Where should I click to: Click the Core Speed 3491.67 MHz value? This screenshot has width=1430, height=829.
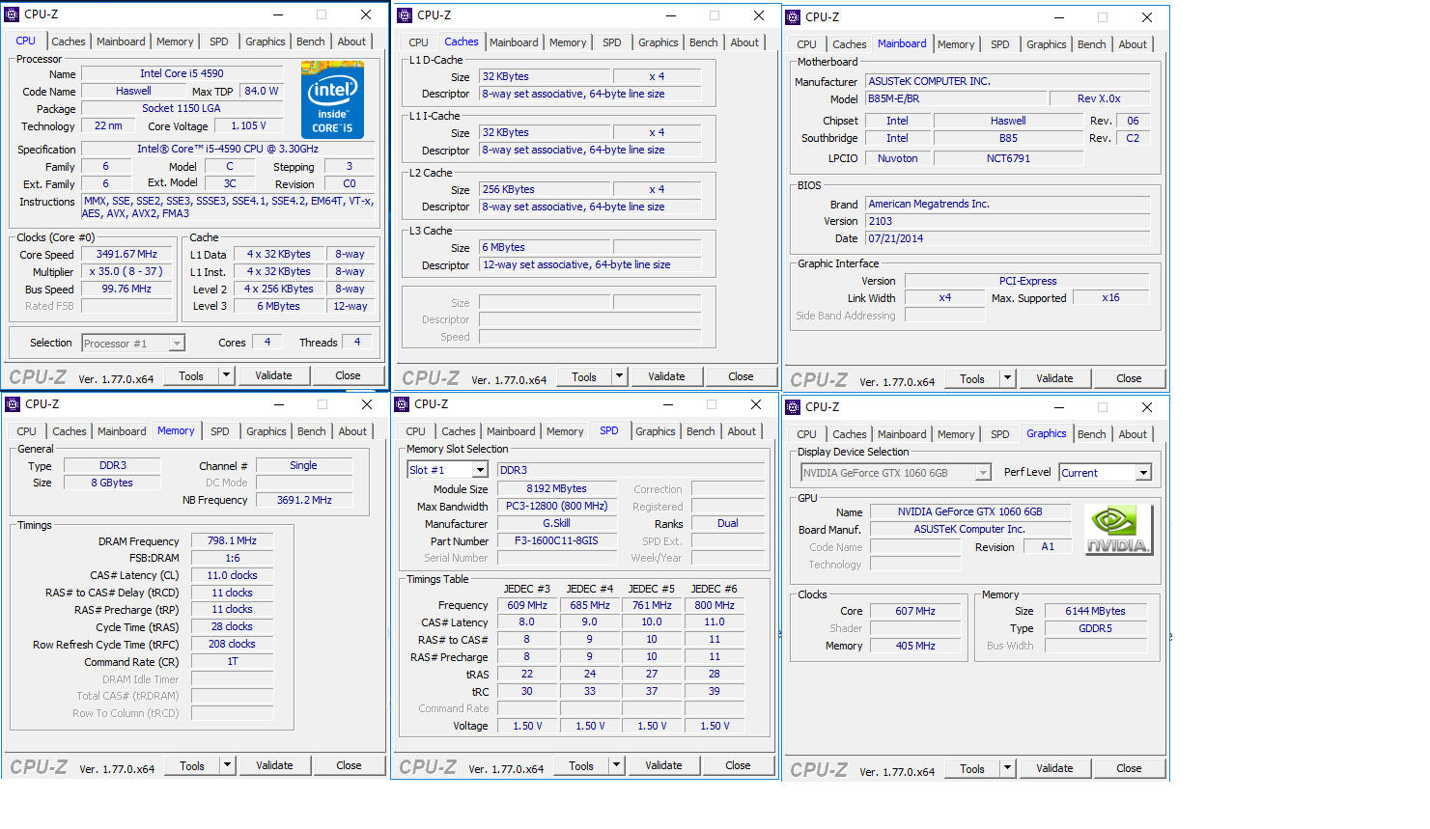click(126, 255)
